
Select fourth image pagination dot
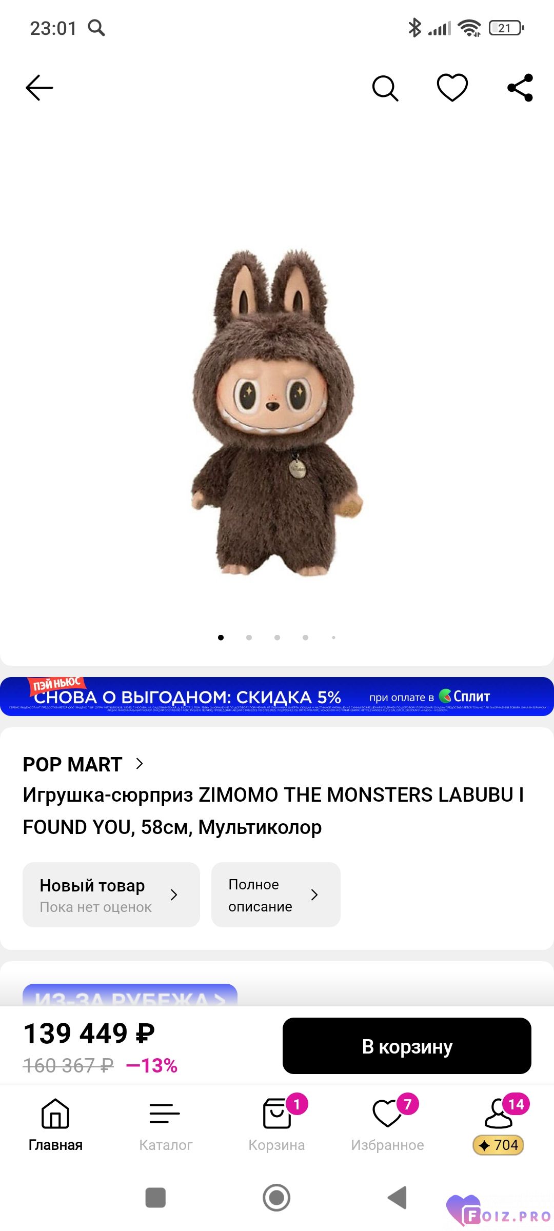305,638
